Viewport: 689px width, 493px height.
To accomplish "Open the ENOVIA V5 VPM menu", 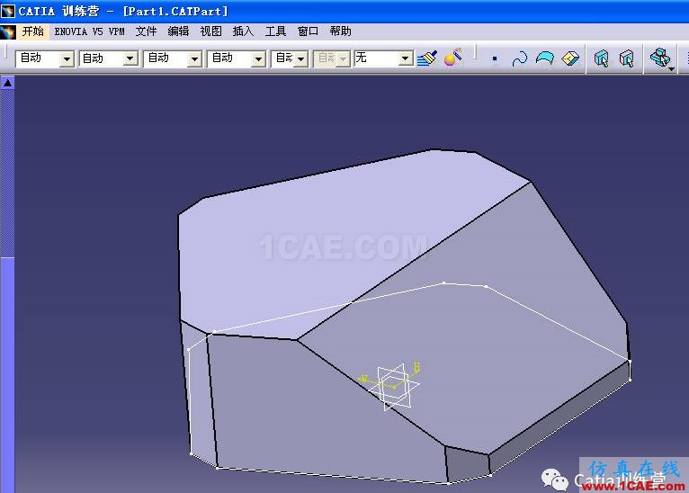I will pos(89,31).
